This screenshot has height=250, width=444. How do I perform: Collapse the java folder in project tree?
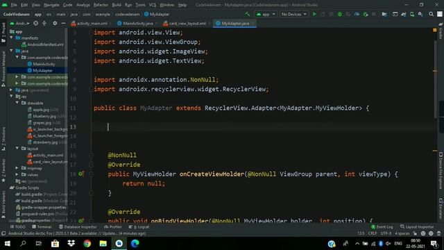12,51
